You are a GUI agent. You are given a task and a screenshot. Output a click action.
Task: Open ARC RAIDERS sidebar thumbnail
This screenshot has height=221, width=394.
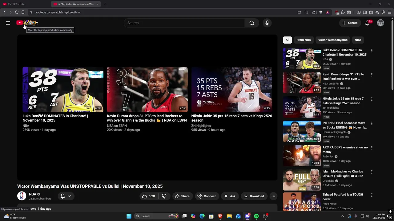[x=302, y=156]
